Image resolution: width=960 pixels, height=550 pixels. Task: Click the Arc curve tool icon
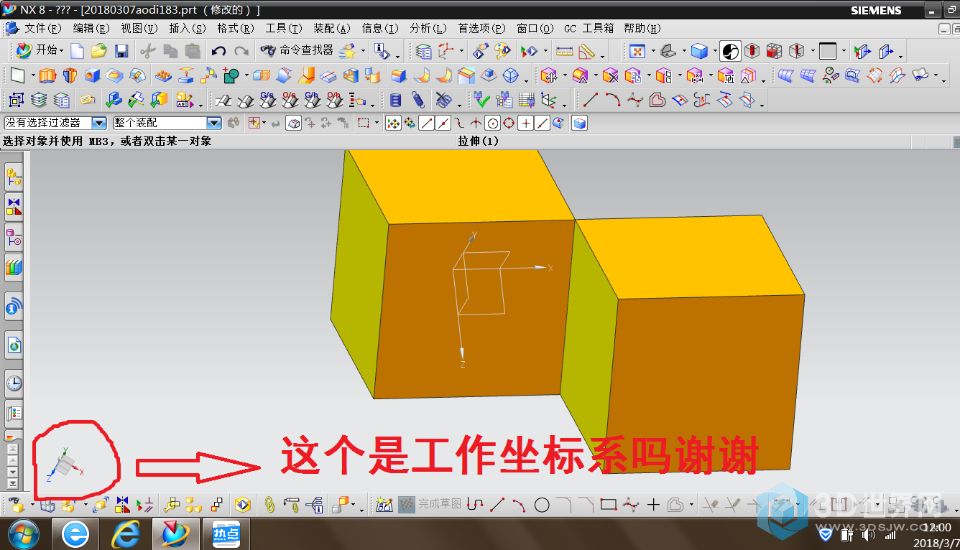pyautogui.click(x=612, y=100)
